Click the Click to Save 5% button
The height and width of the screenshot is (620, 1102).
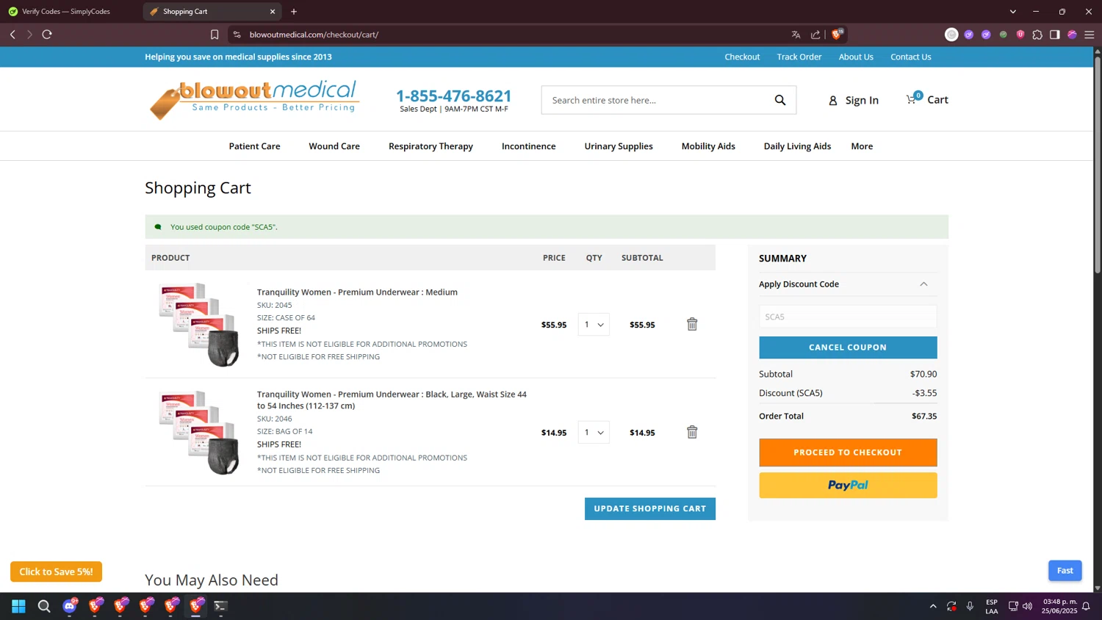(x=56, y=572)
